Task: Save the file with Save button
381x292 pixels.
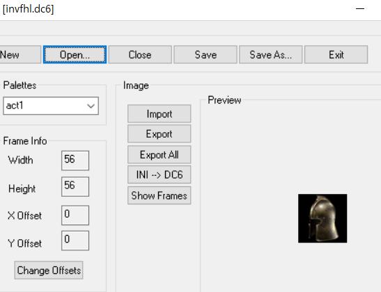Action: click(x=205, y=54)
